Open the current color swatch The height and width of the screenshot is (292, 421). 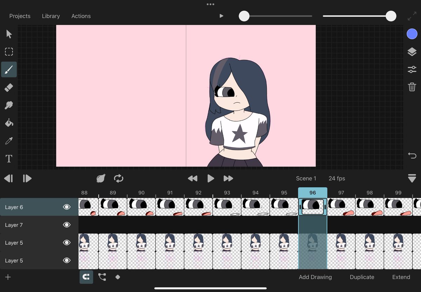tap(412, 34)
